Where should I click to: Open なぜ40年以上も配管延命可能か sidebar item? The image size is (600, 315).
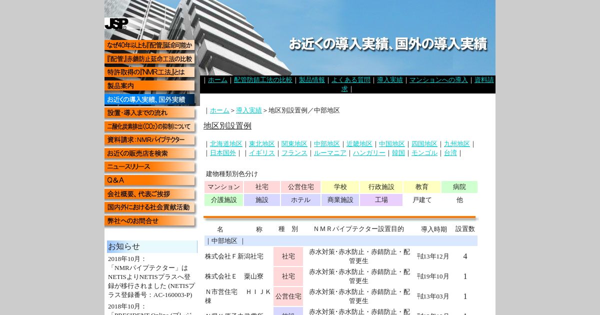click(x=149, y=45)
